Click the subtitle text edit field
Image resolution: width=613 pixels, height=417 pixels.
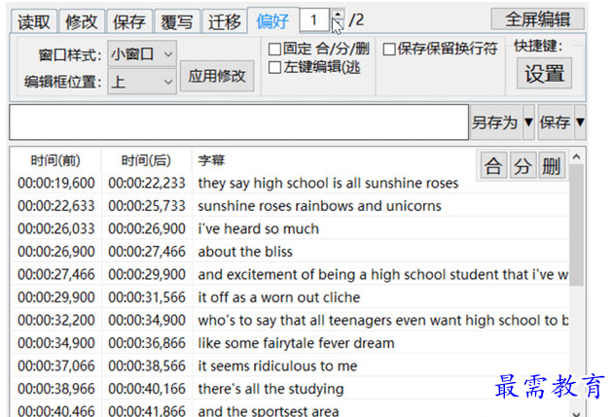[x=238, y=123]
